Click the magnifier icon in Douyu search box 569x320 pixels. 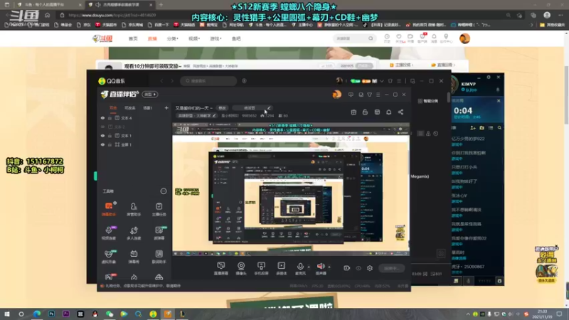pos(371,38)
